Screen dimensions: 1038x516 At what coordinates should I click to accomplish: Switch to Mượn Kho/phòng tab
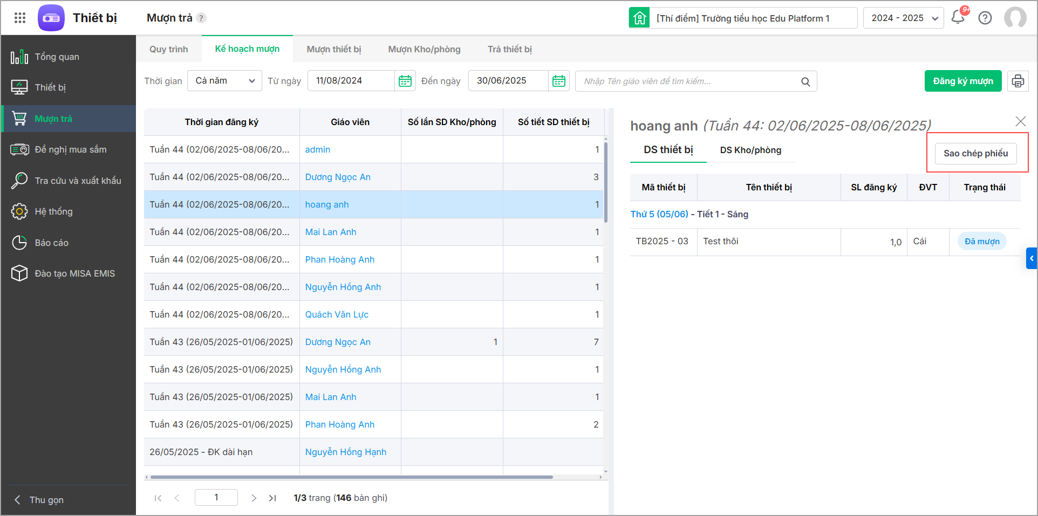425,49
